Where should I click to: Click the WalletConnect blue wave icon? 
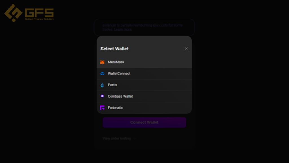click(102, 74)
